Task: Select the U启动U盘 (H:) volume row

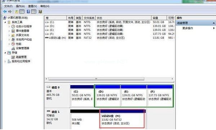Action: [x=109, y=38]
